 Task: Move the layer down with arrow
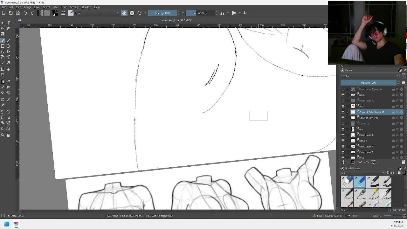click(x=360, y=162)
